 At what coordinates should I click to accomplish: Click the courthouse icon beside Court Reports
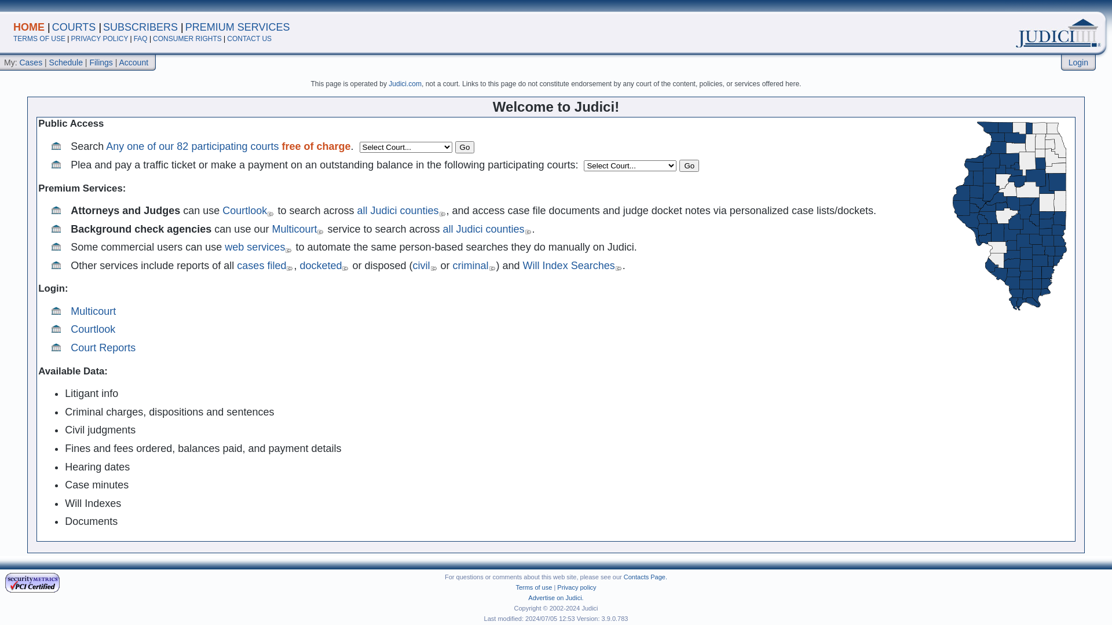pos(56,348)
